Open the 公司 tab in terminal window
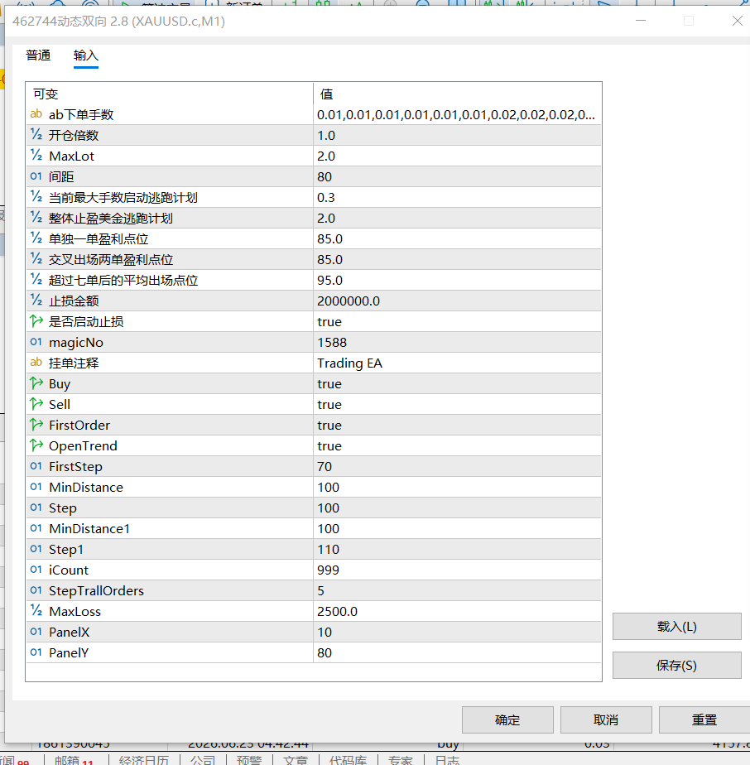 tap(203, 760)
